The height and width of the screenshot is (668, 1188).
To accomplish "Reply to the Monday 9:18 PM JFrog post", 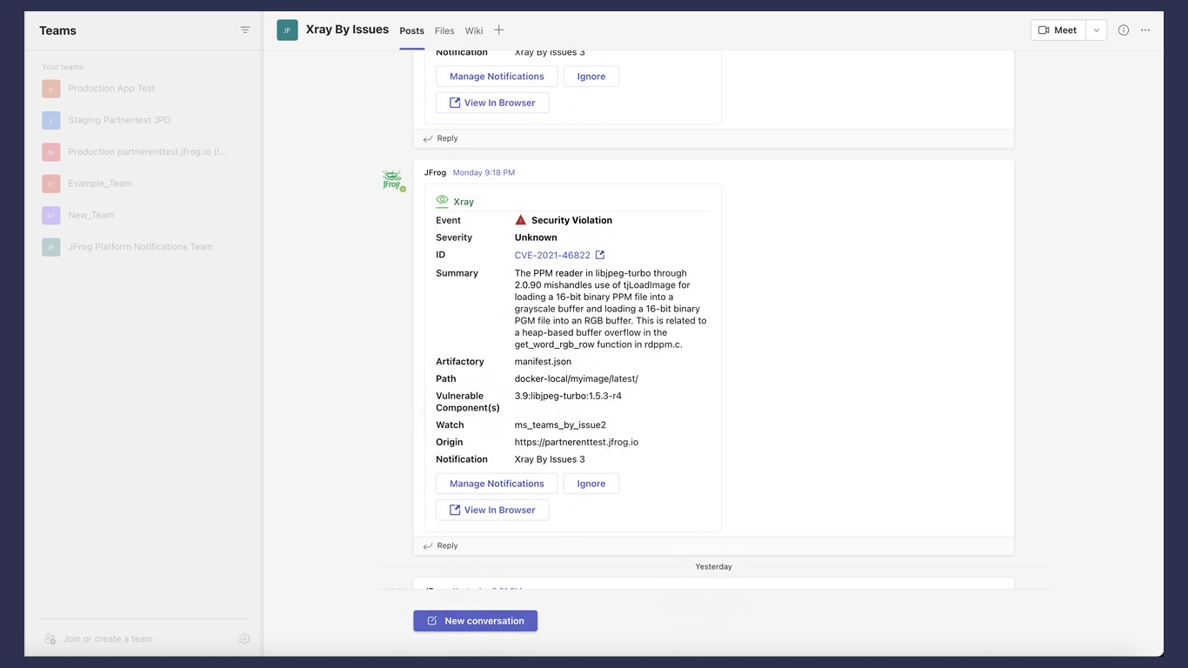I will 441,545.
